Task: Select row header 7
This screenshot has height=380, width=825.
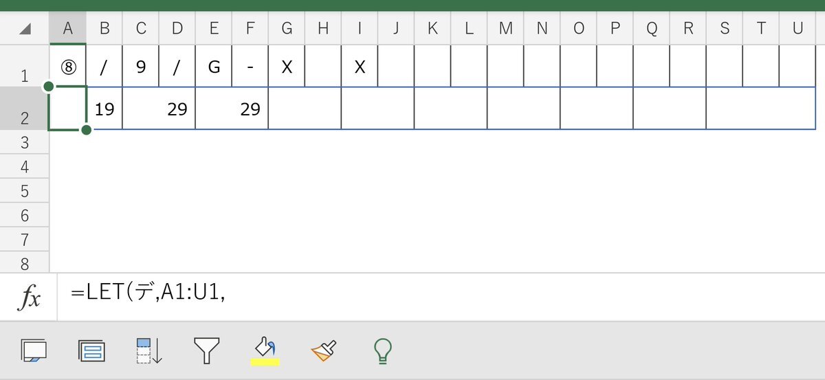Action: [x=25, y=240]
